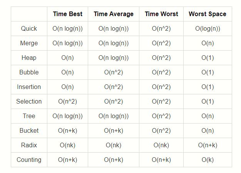Select the Time Average column header

pyautogui.click(x=114, y=14)
